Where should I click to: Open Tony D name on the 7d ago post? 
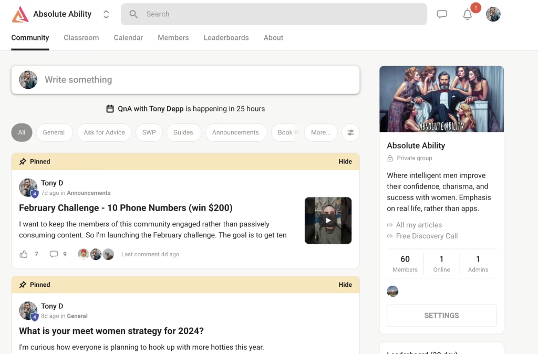[52, 183]
